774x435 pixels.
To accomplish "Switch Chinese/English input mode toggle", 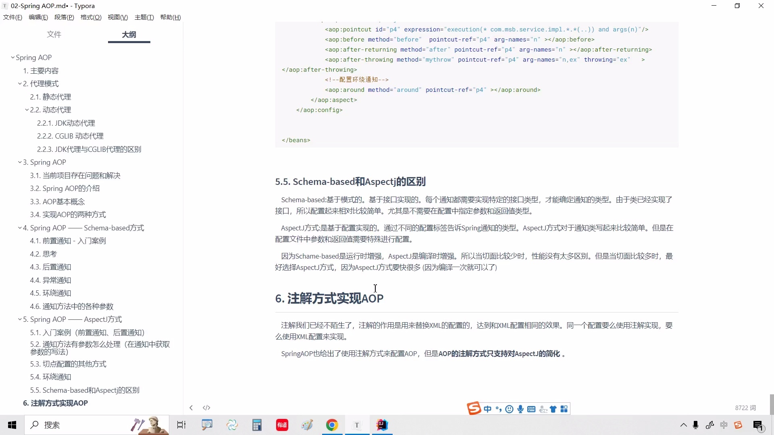I will click(x=488, y=409).
